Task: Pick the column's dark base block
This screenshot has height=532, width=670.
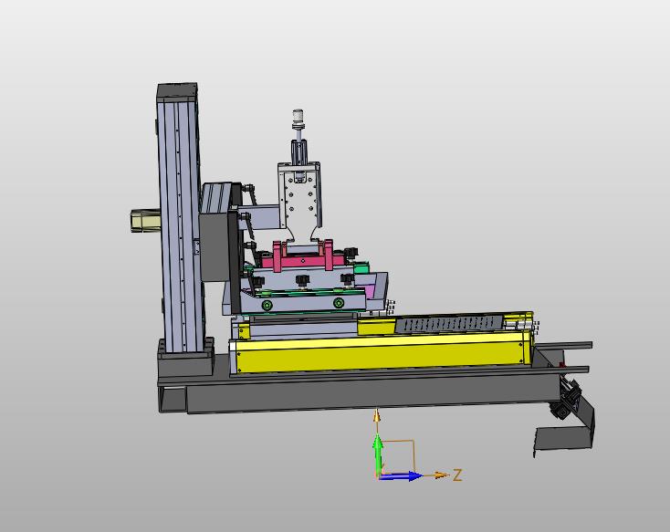Action: pos(186,357)
